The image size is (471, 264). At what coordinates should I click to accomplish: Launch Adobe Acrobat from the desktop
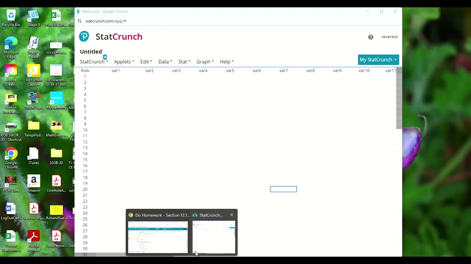(33, 241)
